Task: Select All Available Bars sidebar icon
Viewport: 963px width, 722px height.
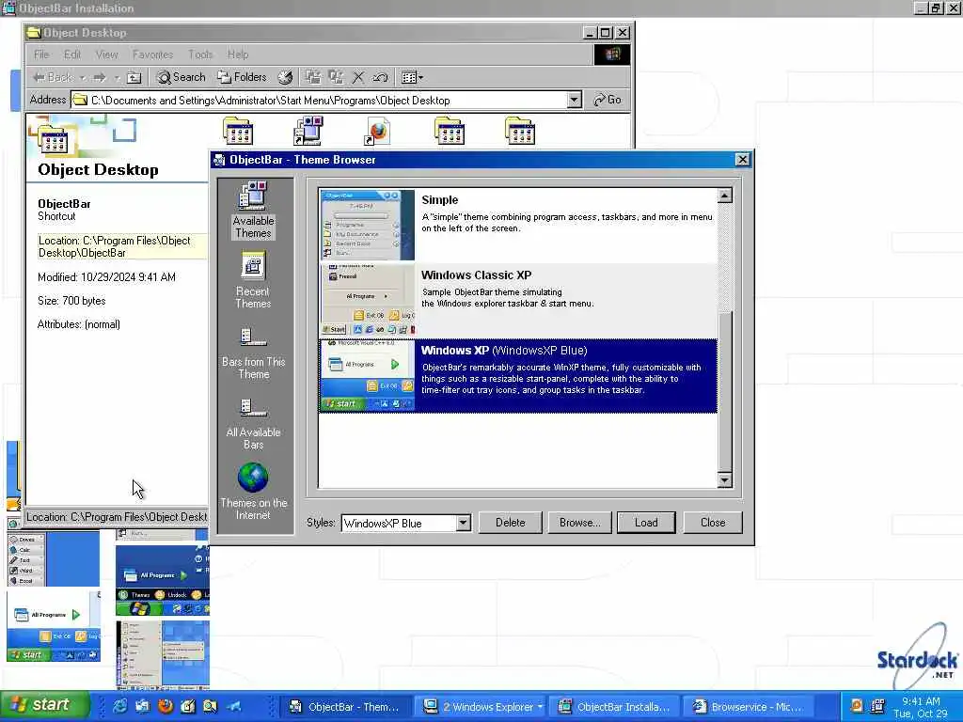Action: 253,424
